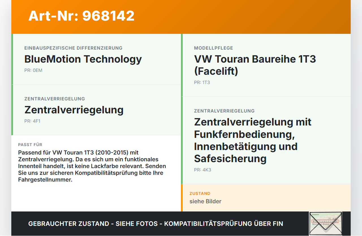The height and width of the screenshot is (236, 362).
Task: Open the Zentralverriegelung mit Funkfernbedienung card heading
Action: pyautogui.click(x=253, y=140)
